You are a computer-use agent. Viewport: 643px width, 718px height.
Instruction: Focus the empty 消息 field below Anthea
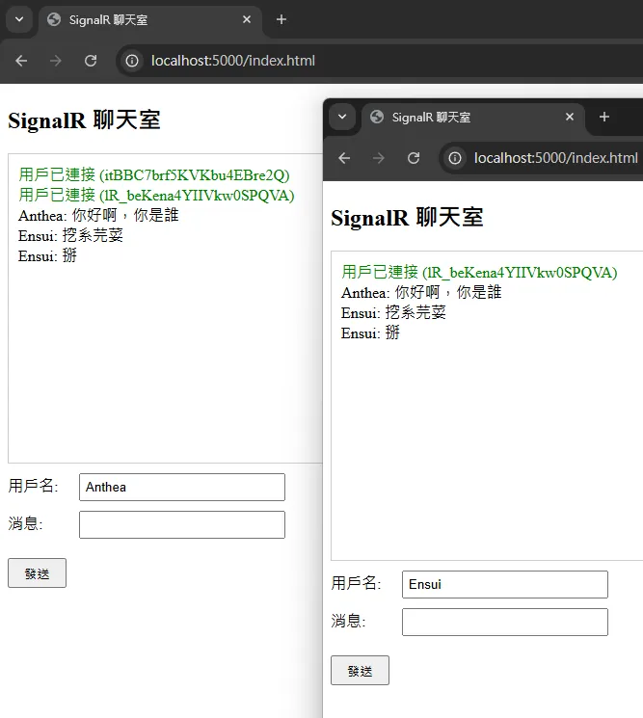(182, 524)
